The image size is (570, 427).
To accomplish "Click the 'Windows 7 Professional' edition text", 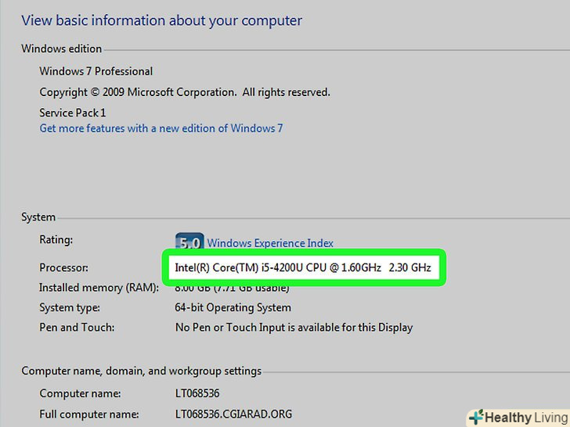I will tap(96, 71).
